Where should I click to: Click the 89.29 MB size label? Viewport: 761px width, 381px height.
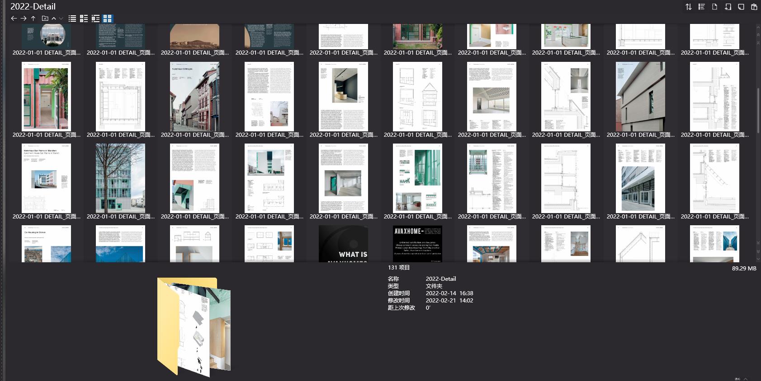pyautogui.click(x=744, y=268)
